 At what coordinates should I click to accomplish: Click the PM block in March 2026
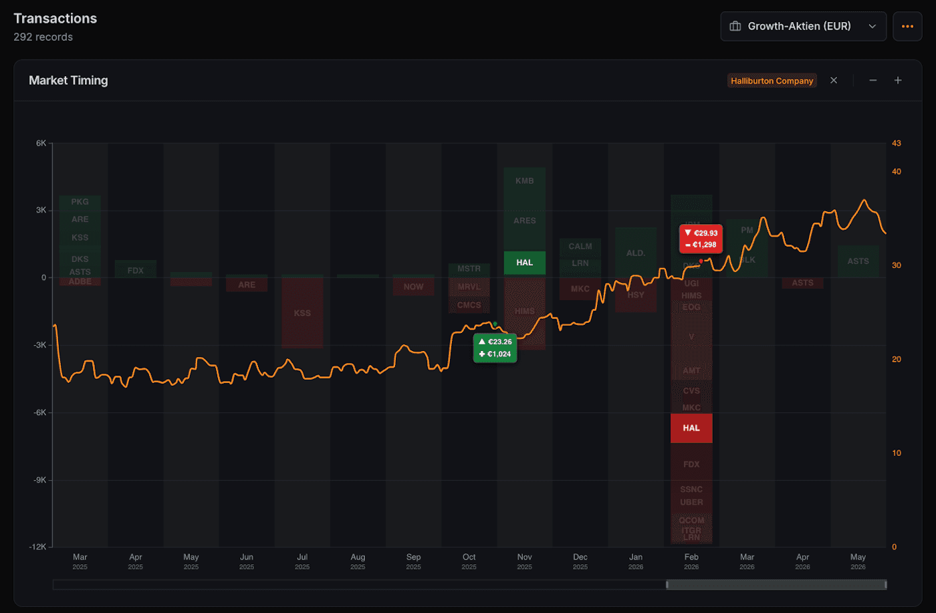coord(747,230)
